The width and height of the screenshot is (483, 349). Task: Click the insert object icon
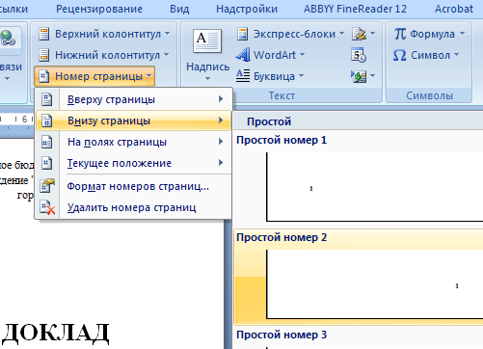(359, 76)
